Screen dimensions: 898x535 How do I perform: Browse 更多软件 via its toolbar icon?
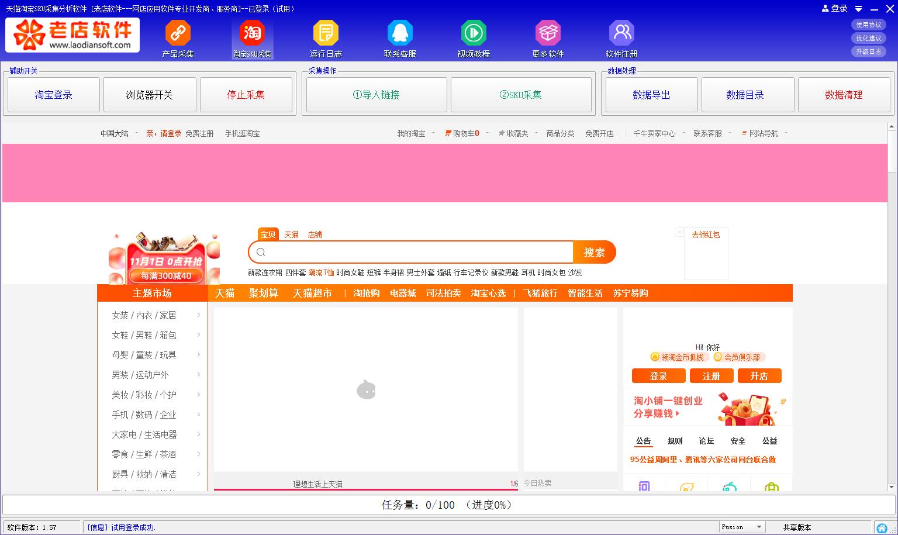pyautogui.click(x=547, y=37)
